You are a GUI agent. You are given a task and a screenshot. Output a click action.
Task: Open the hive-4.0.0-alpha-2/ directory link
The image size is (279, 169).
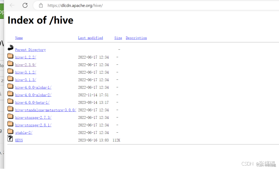point(33,95)
